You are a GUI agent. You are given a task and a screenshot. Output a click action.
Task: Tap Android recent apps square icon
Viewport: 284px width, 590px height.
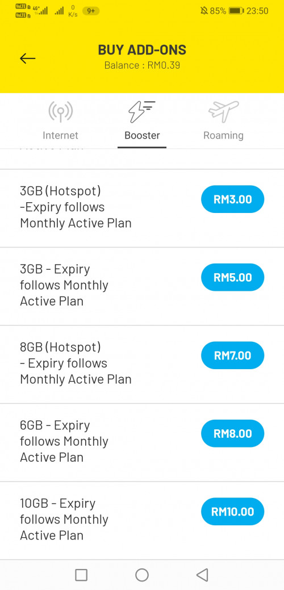pos(81,575)
